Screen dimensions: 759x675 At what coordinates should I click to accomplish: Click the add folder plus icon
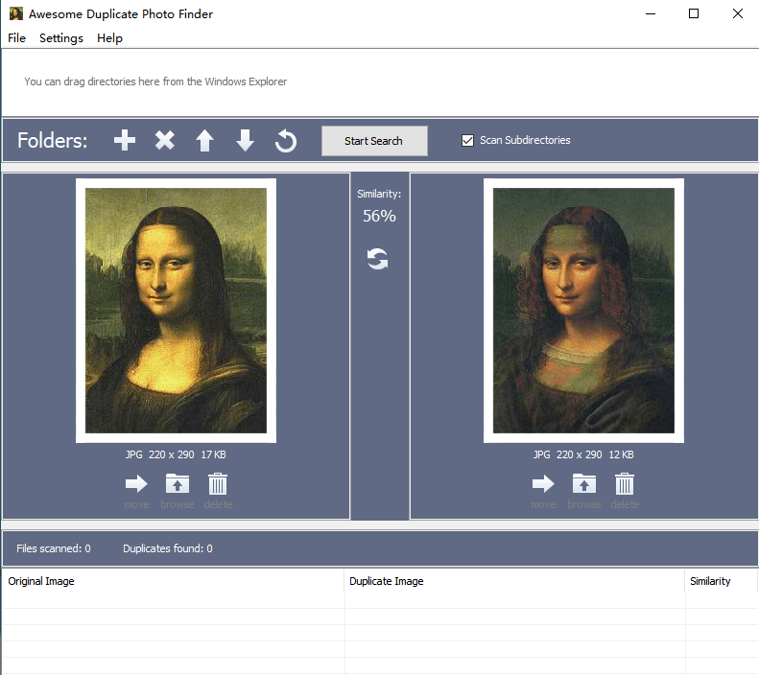coord(125,141)
